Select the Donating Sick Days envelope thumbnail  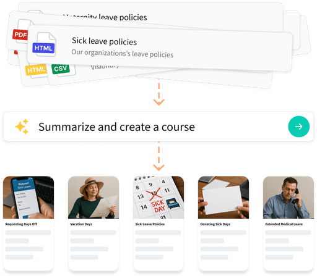pos(224,197)
